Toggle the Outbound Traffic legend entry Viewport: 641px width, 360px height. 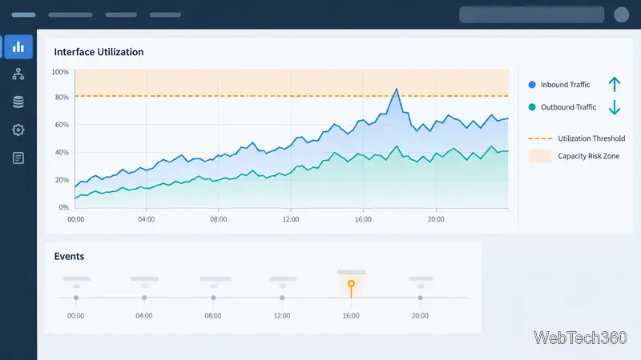pos(562,107)
